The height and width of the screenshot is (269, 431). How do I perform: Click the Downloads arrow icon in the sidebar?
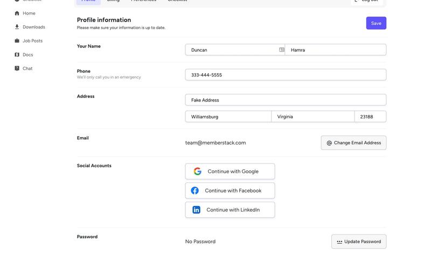[x=17, y=27]
